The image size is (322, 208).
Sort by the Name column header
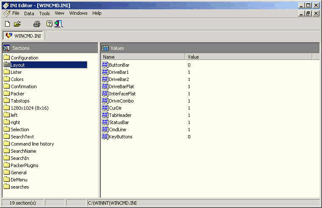(143, 57)
